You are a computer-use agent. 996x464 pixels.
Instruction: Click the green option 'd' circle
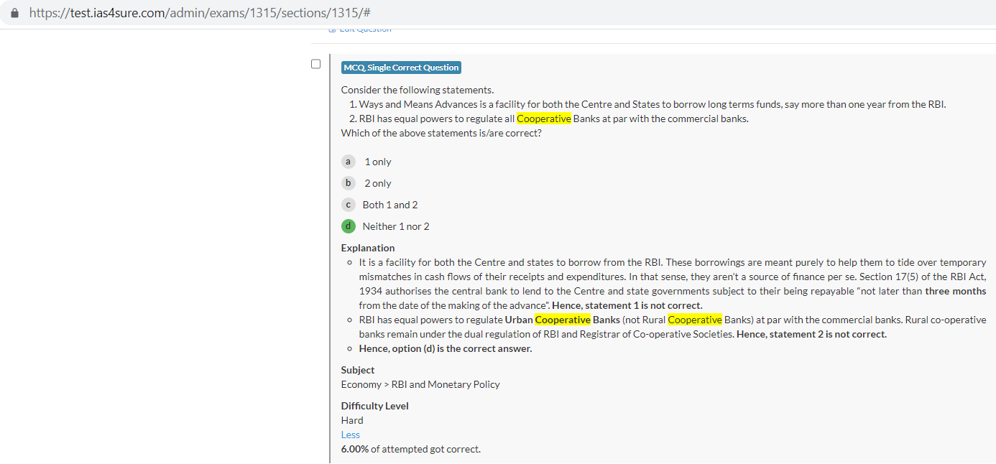pos(349,226)
